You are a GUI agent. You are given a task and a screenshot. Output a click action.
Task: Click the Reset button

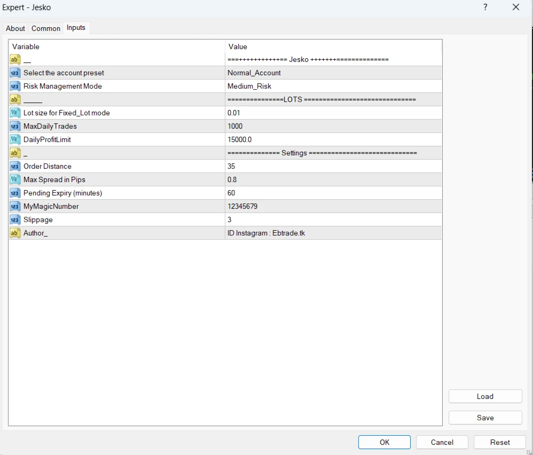(x=499, y=442)
